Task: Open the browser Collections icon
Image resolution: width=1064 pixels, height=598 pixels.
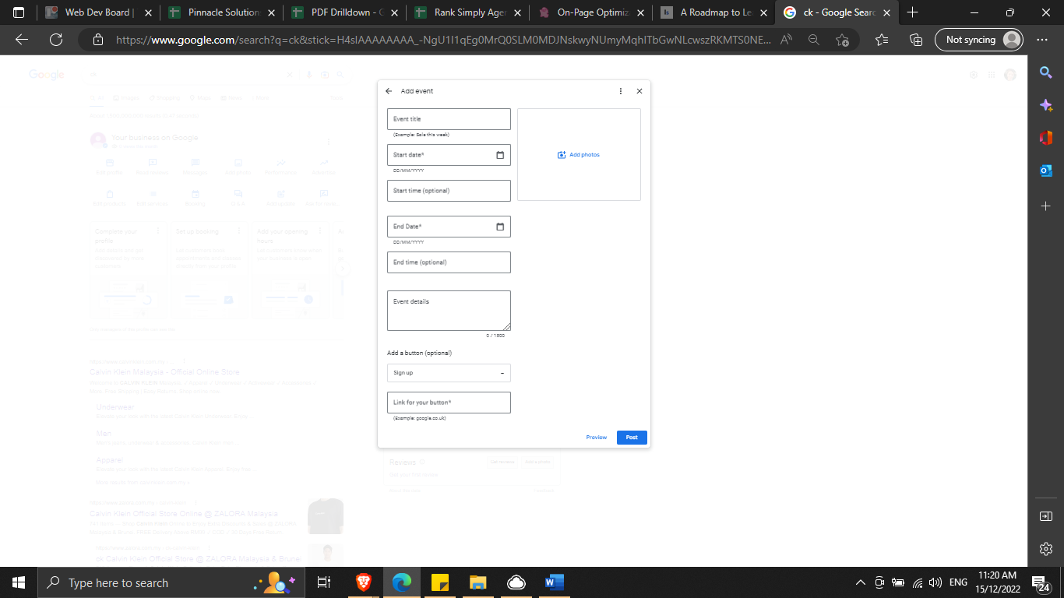Action: 917,40
